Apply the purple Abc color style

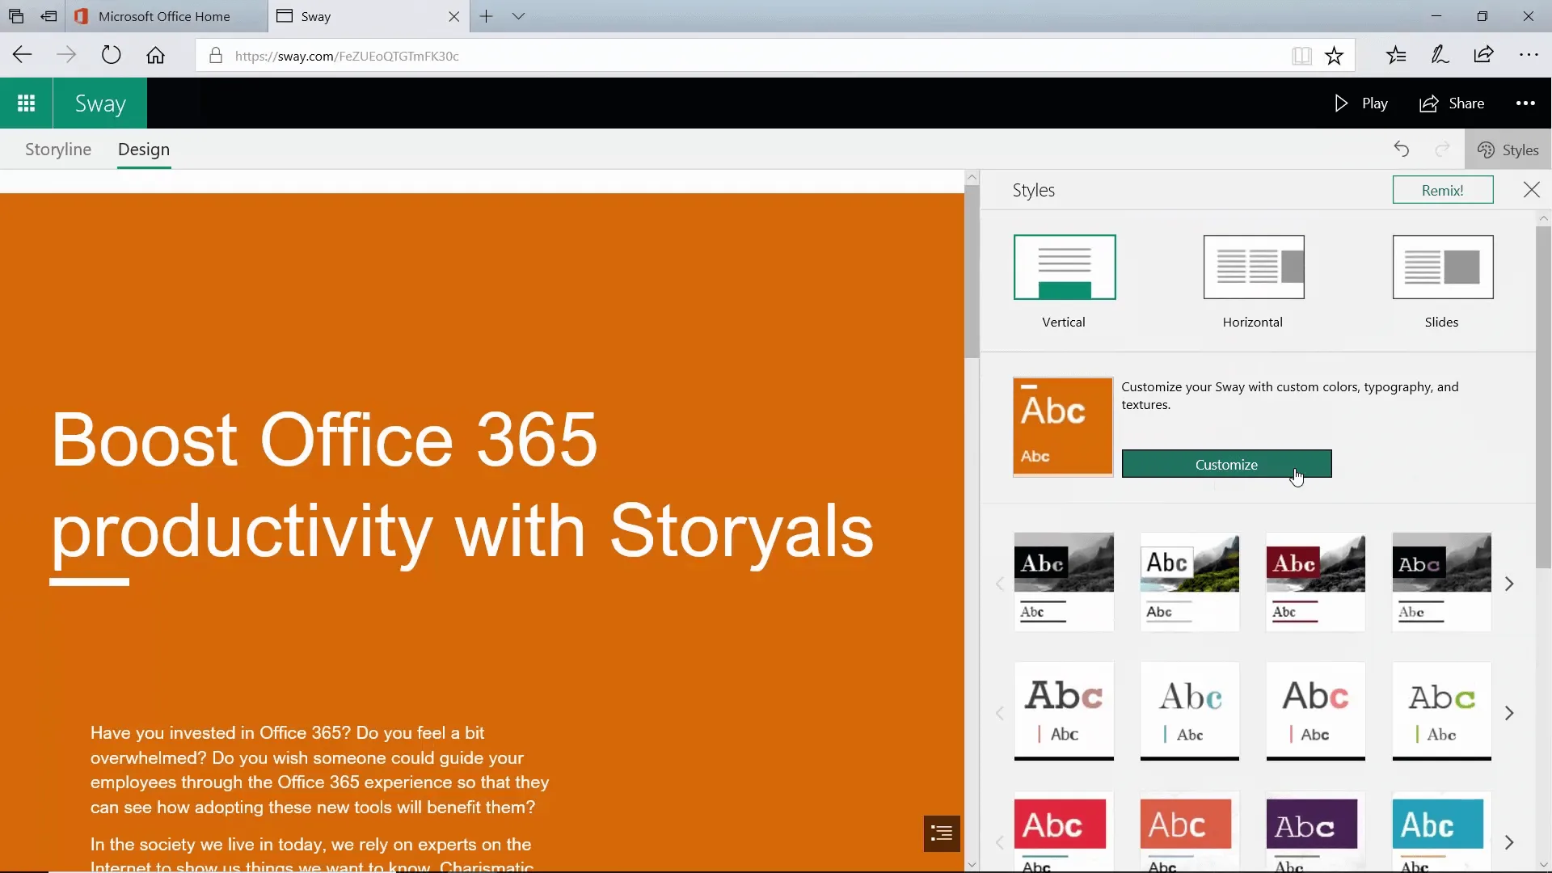click(x=1315, y=833)
